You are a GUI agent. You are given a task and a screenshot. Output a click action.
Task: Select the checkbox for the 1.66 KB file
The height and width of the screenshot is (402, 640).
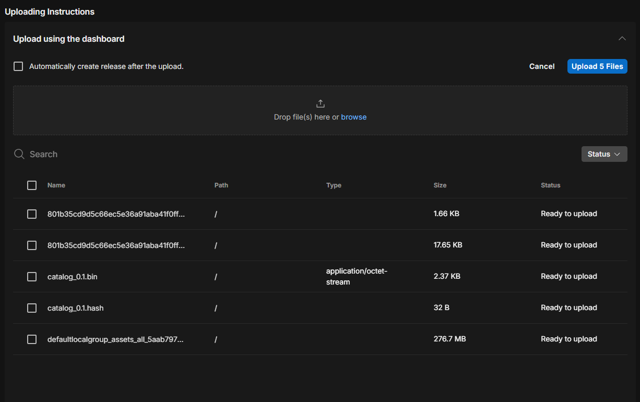tap(32, 214)
